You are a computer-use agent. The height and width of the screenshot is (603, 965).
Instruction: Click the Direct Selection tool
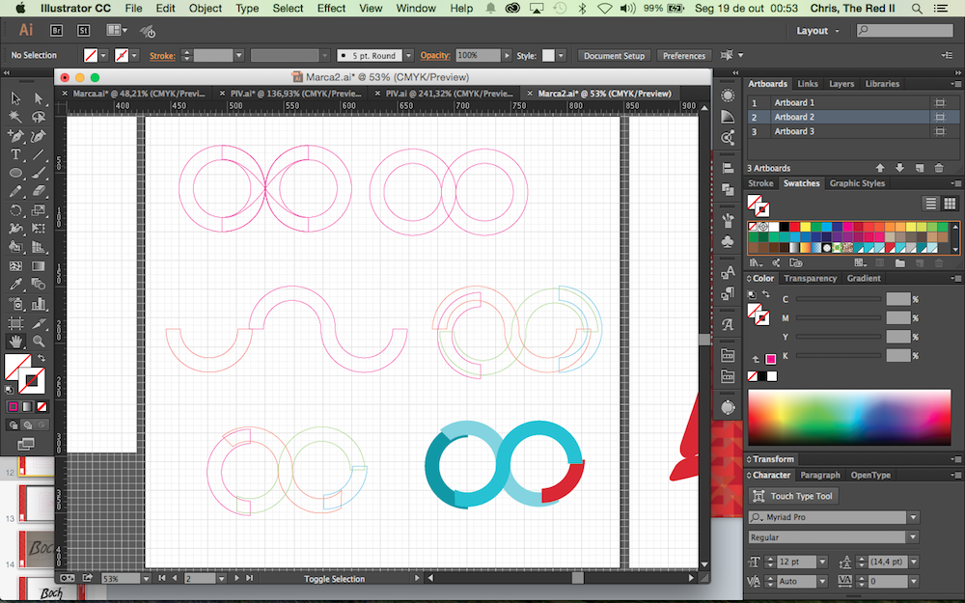coord(39,98)
